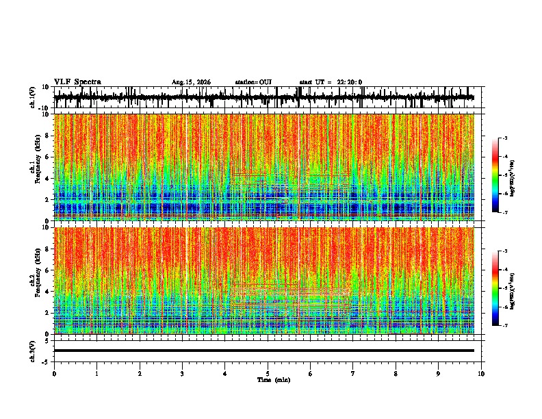The image size is (542, 419).
Task: Click the log(PSD) label beside ch.1 color bar
Action: coord(513,179)
